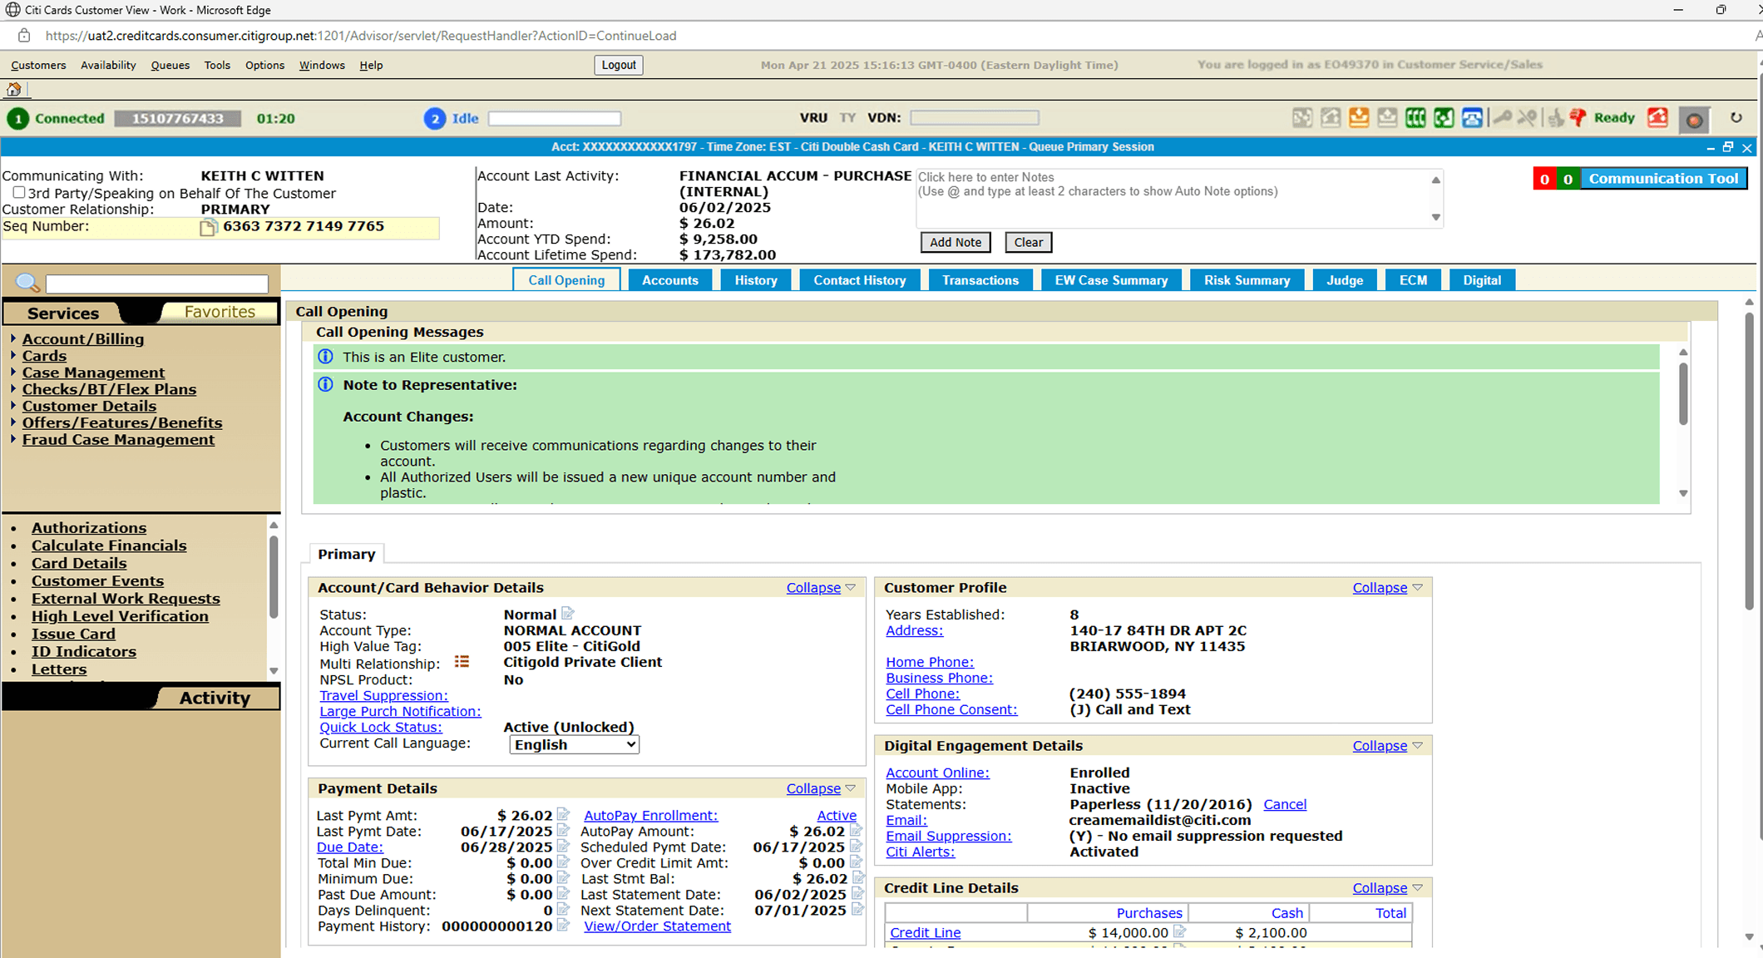Click the edit icon beside Payment History value
Viewport: 1763px width, 958px height.
click(564, 925)
